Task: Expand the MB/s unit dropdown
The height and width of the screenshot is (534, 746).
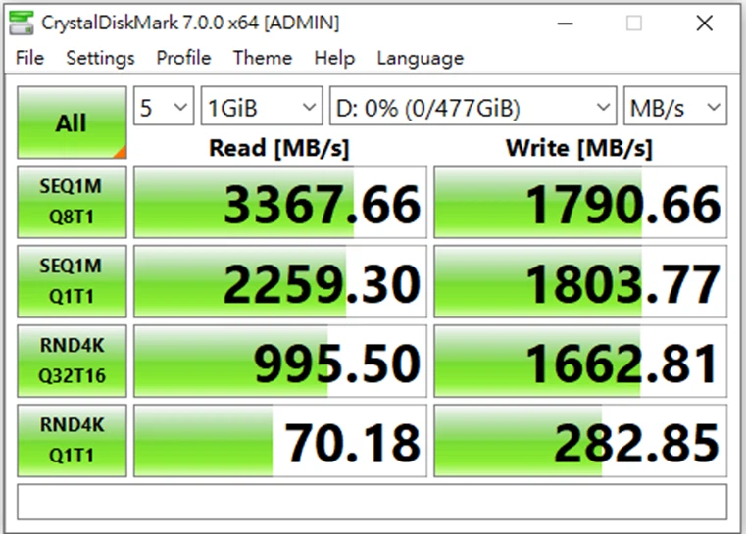Action: (x=675, y=106)
